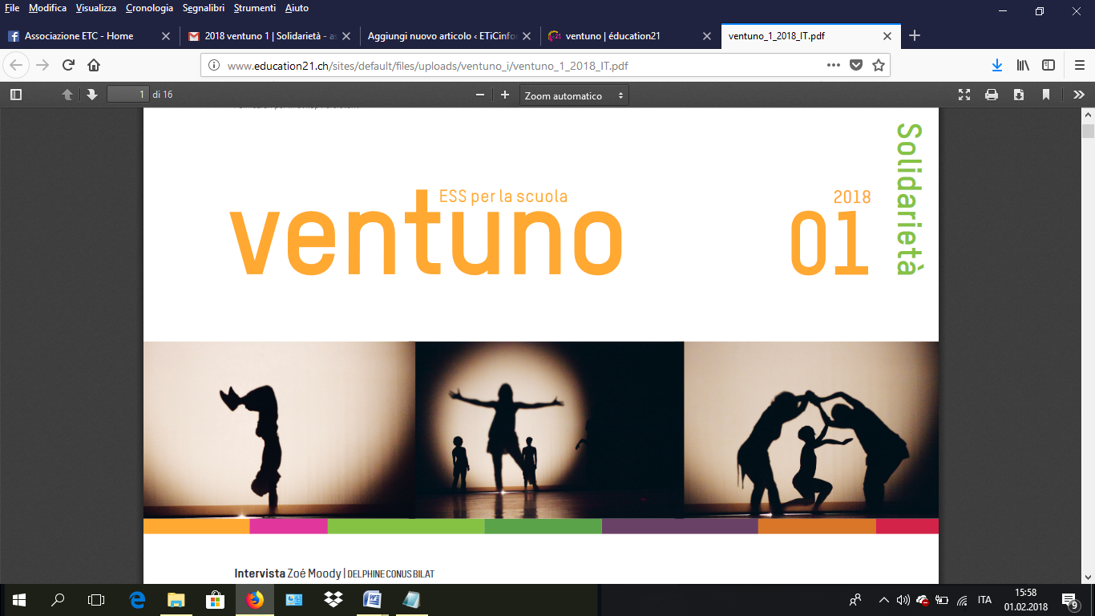Download the PDF file from viewer toolbar
Image resolution: width=1095 pixels, height=616 pixels.
[1019, 95]
